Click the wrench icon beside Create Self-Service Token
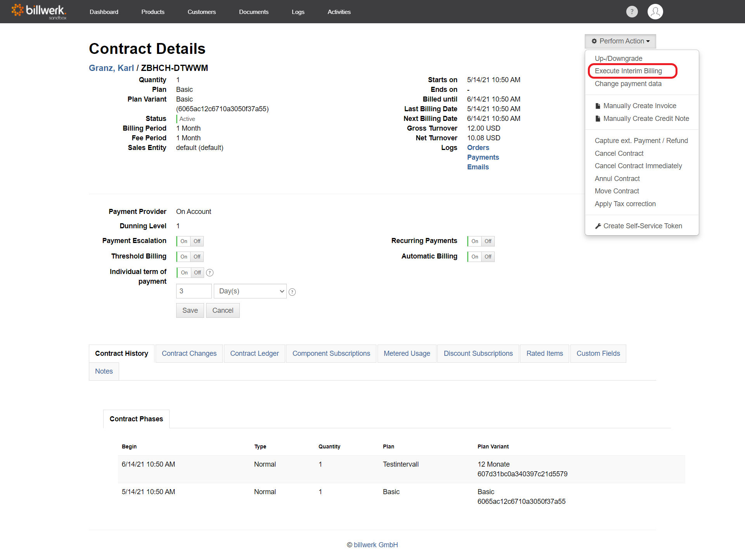This screenshot has width=745, height=555. [x=598, y=226]
